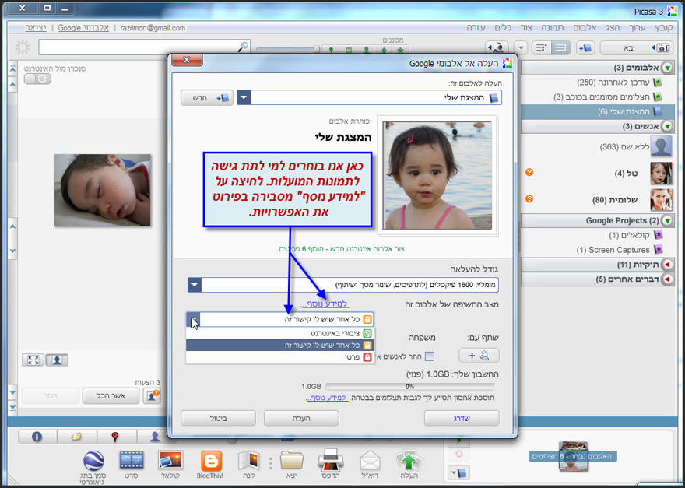
Task: Click the storage usage 0% progress bar
Action: click(x=409, y=387)
